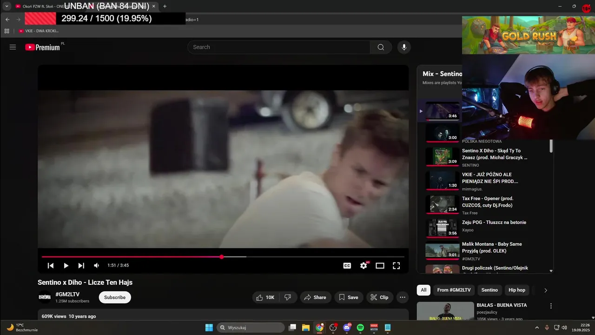Click the progress bar scrubber dot
Screen dimensions: 595x335
point(222,257)
